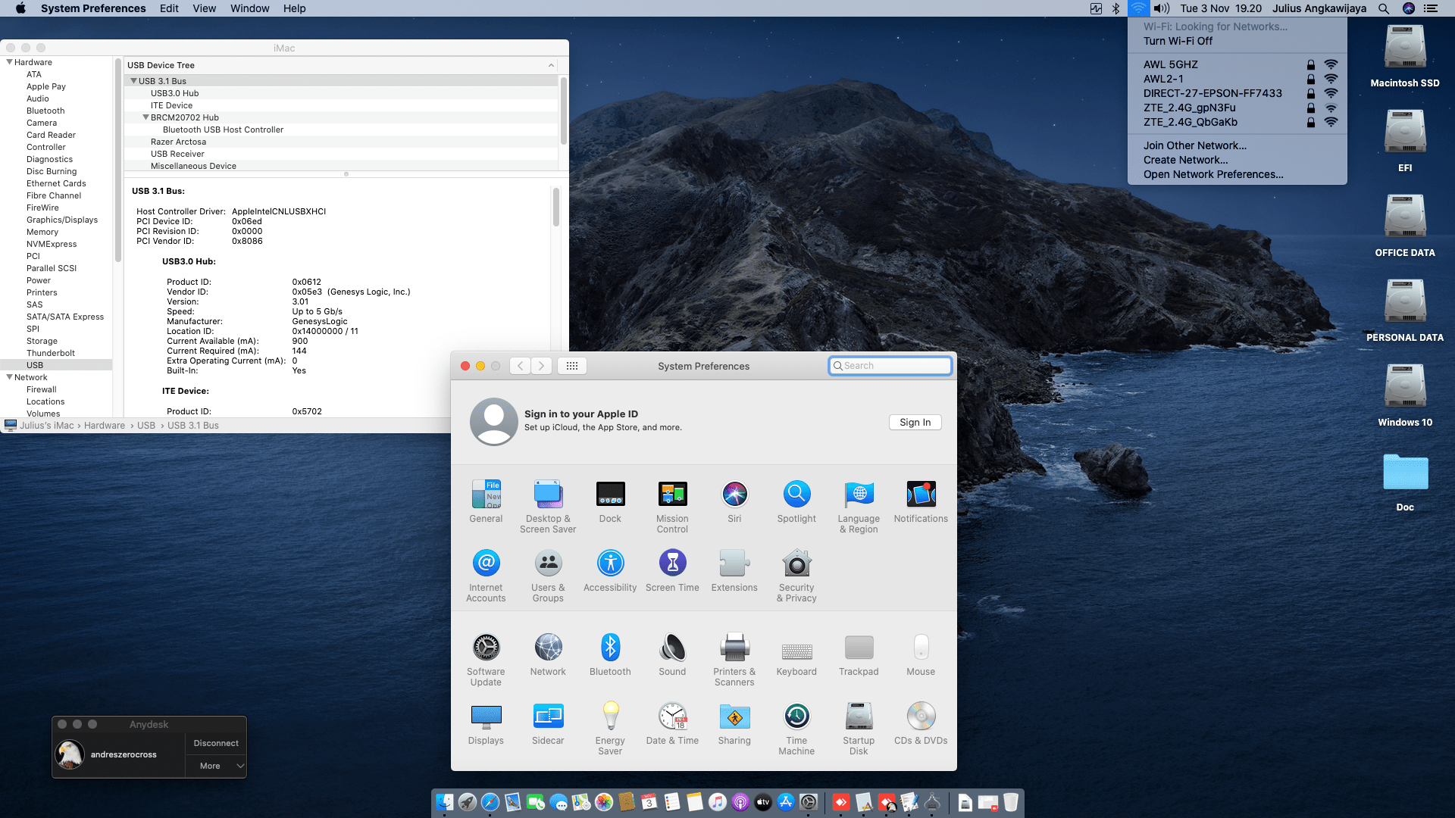Open Trackpad preferences pane
The width and height of the screenshot is (1455, 818).
click(x=859, y=654)
